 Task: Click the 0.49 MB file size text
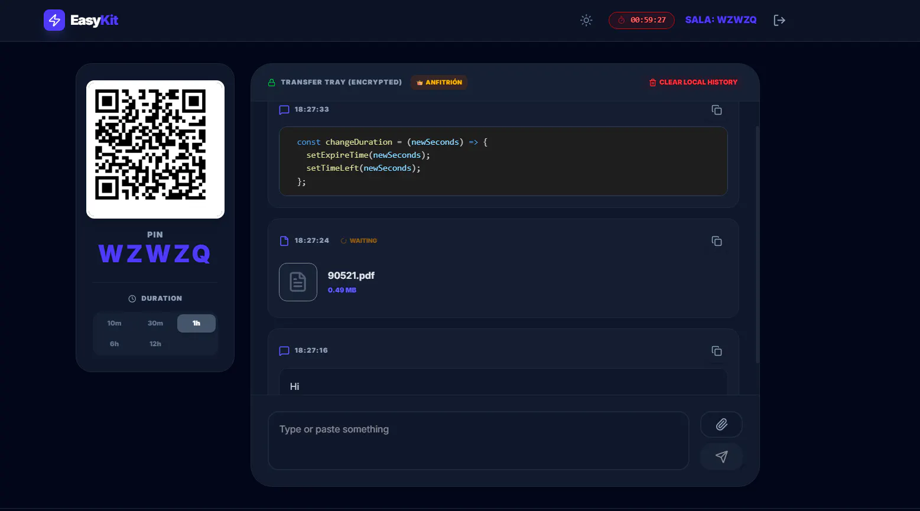point(342,290)
